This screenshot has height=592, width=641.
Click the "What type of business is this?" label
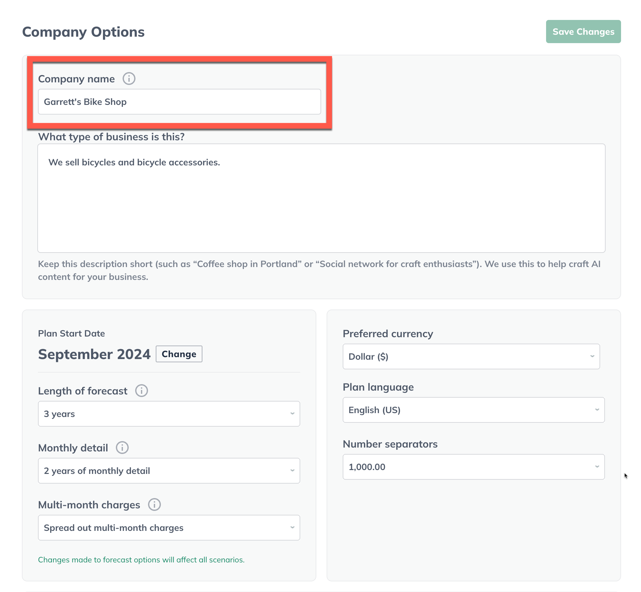click(x=111, y=137)
